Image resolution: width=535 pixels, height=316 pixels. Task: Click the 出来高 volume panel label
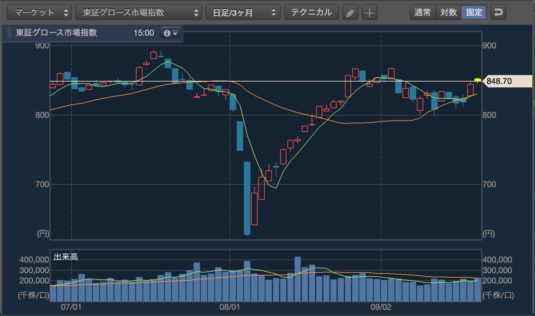(66, 257)
